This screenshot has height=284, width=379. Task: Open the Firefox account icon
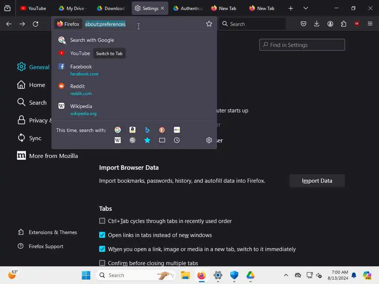pos(330,24)
